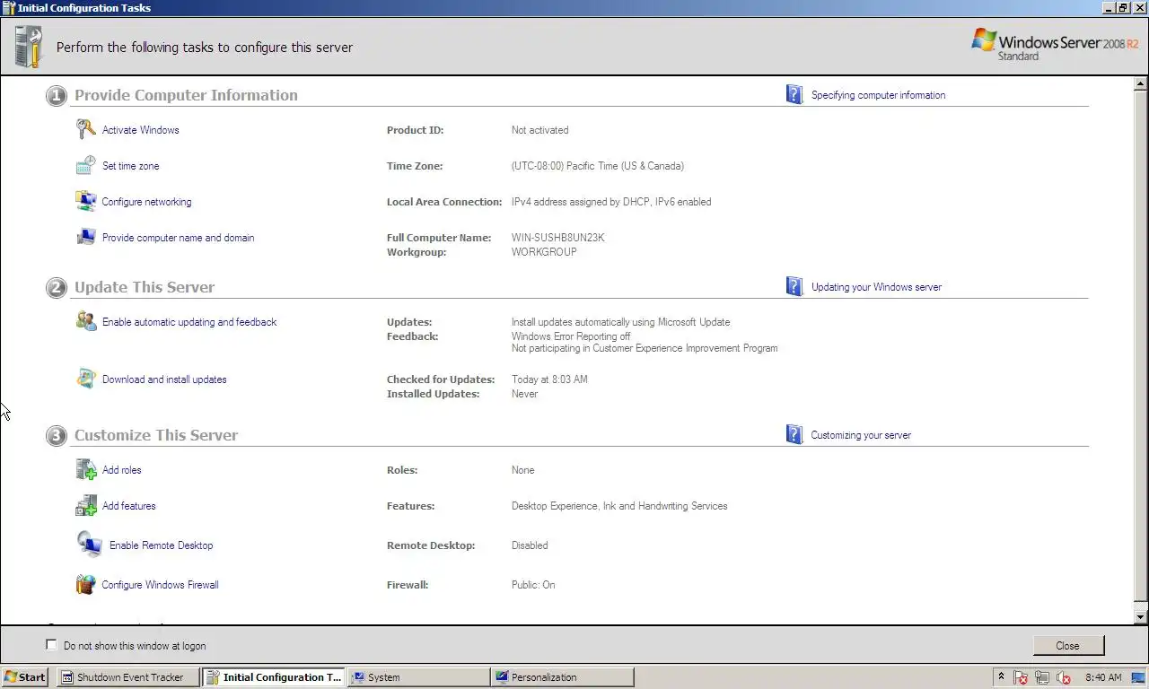Click the muted volume tray icon
The width and height of the screenshot is (1149, 689).
pyautogui.click(x=1064, y=677)
